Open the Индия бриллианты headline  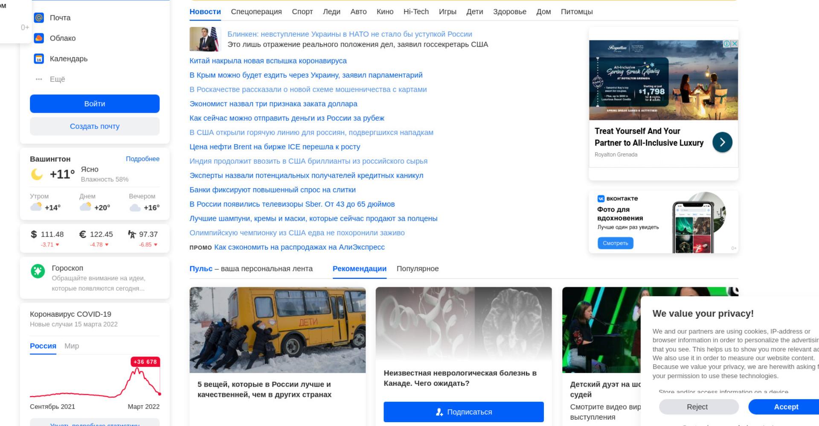click(x=308, y=161)
